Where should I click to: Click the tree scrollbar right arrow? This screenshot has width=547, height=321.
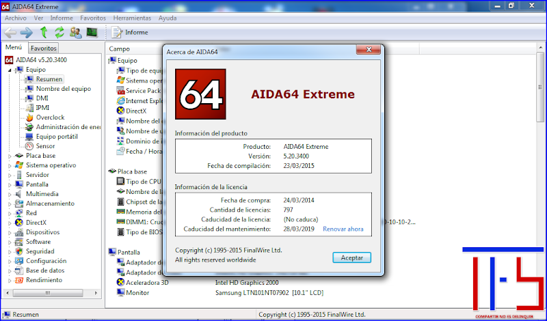(96, 293)
